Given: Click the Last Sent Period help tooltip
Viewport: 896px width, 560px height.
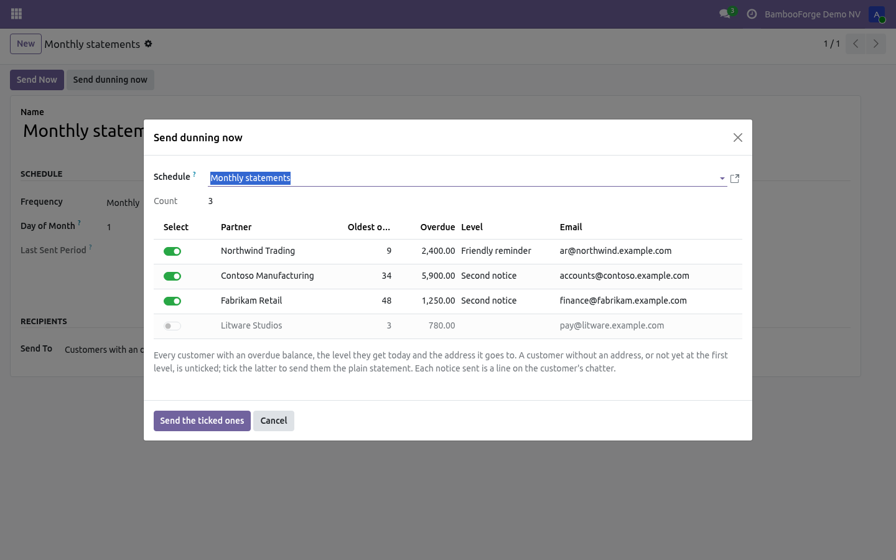Looking at the screenshot, I should pos(90,247).
